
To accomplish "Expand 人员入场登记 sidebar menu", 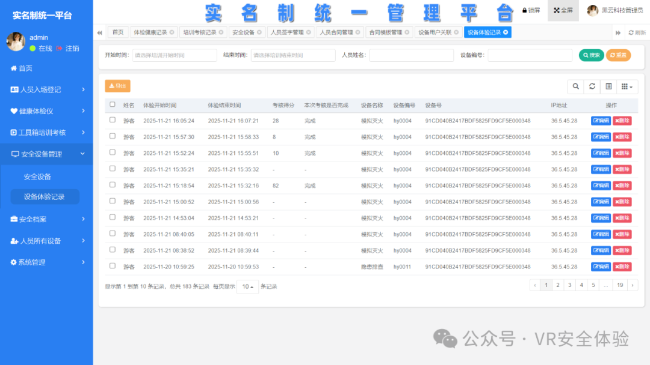I will (x=46, y=89).
